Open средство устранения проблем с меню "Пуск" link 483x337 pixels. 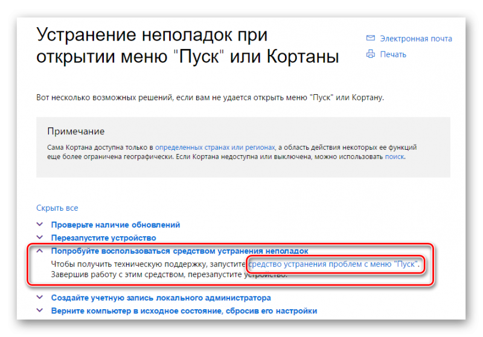pyautogui.click(x=333, y=264)
